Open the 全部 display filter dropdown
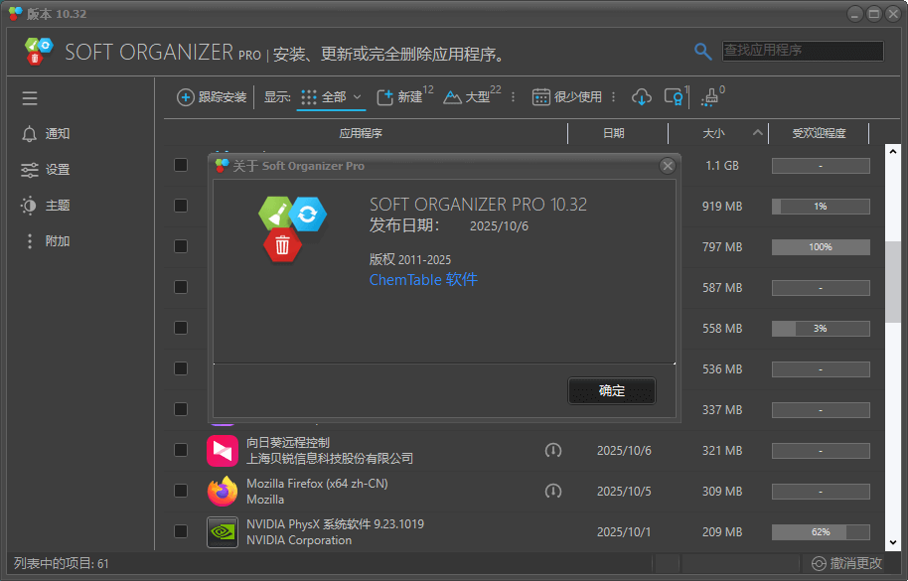 [x=338, y=96]
